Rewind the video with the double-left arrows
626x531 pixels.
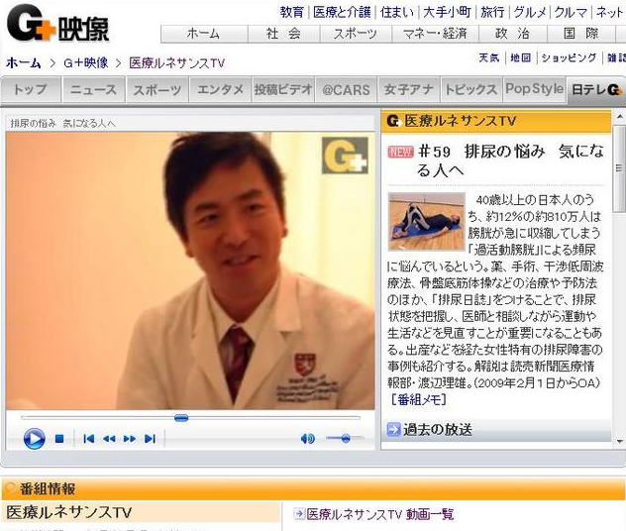click(x=109, y=439)
